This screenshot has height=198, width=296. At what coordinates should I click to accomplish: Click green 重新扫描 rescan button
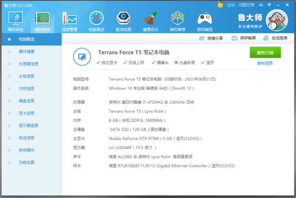pyautogui.click(x=265, y=53)
